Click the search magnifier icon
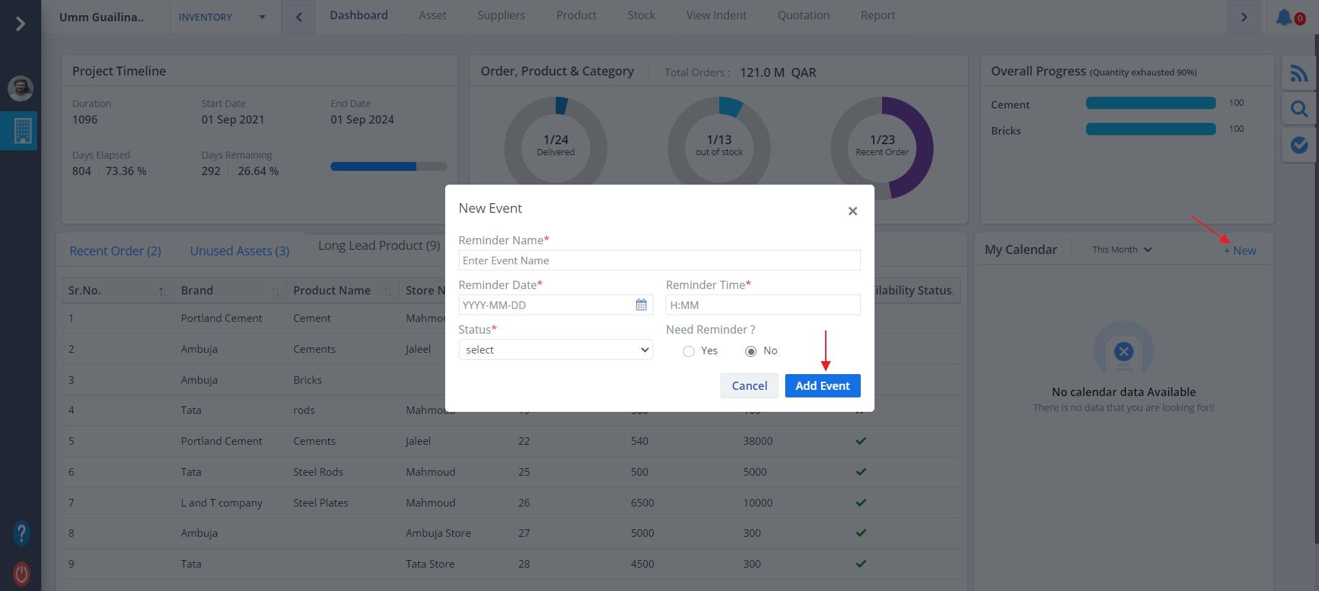 pos(1298,108)
